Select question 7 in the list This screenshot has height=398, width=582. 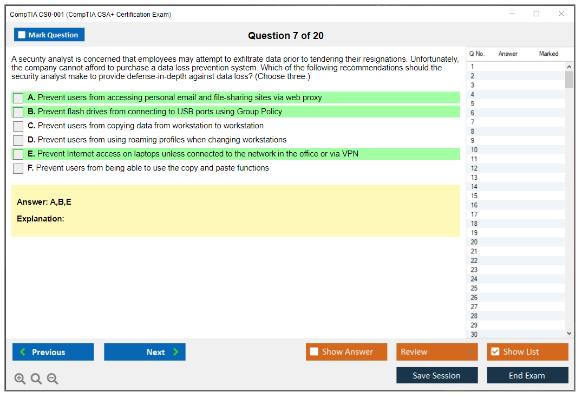click(473, 122)
